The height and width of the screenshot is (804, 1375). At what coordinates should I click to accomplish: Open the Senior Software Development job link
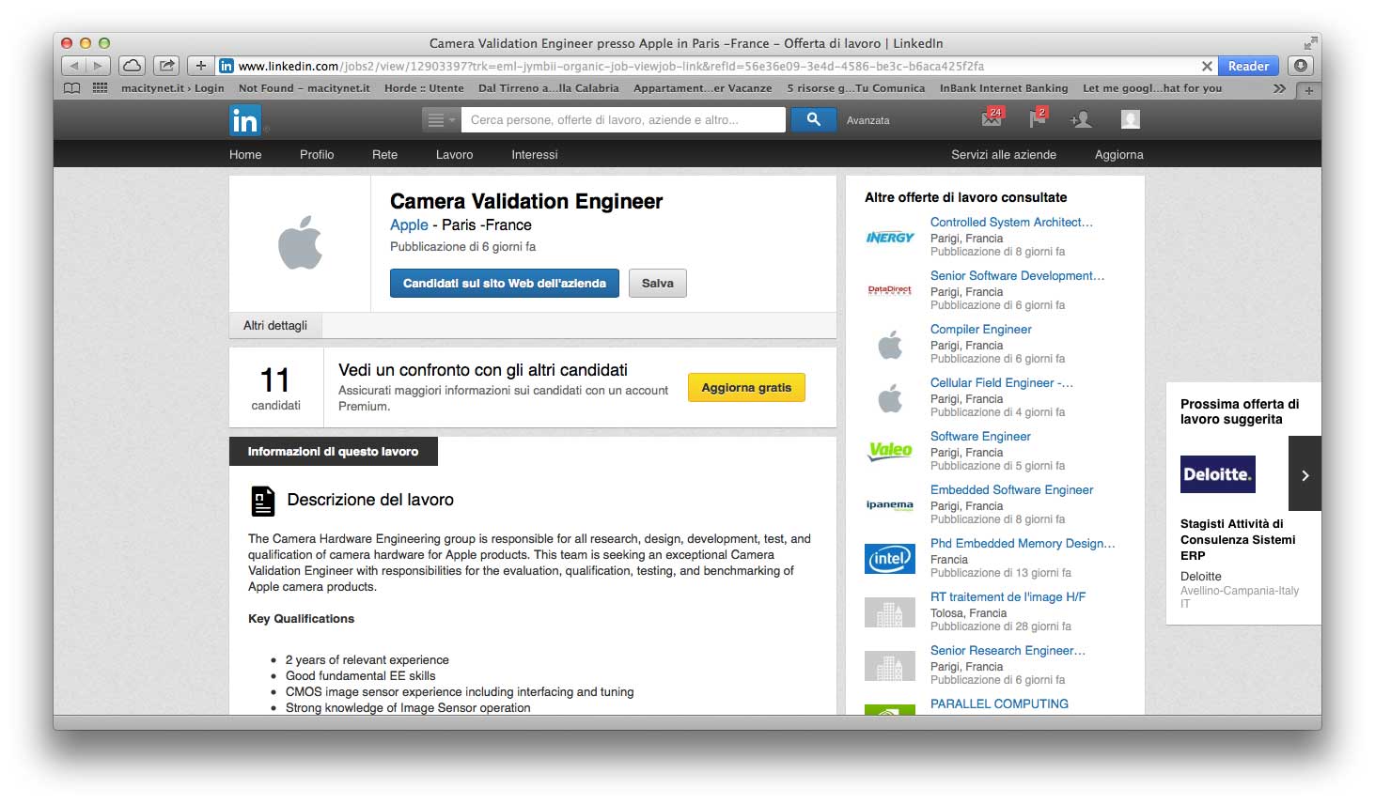[x=1017, y=276]
